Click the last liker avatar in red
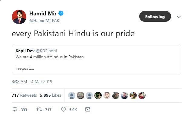191x116 pixels. click(142, 95)
